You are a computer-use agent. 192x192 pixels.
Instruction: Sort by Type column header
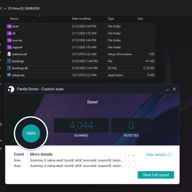(x=111, y=19)
